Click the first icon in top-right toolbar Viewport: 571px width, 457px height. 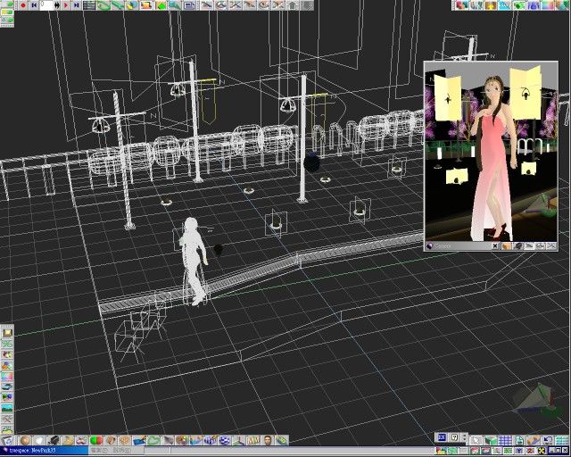463,5
